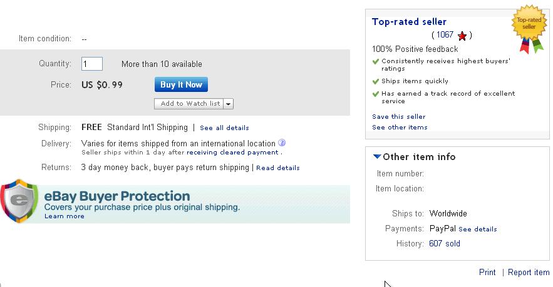Image resolution: width=553 pixels, height=287 pixels.
Task: Click the eBay Buyer Protection shield logo
Action: [19, 201]
